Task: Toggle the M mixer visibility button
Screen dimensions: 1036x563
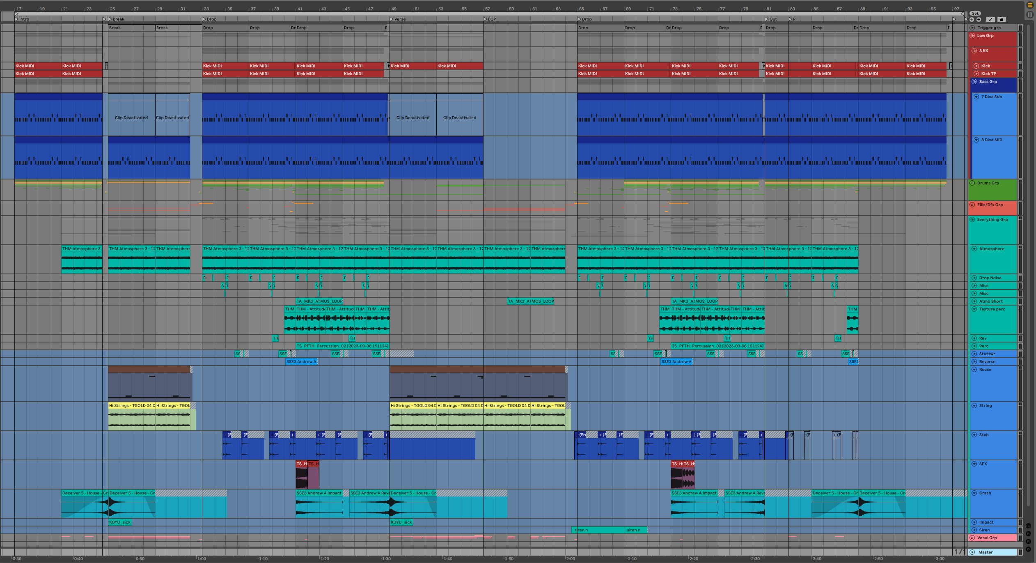Action: coord(1029,542)
